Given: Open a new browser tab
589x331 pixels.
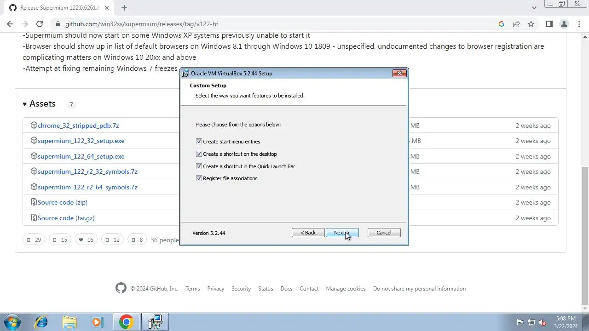Looking at the screenshot, I should coord(124,8).
